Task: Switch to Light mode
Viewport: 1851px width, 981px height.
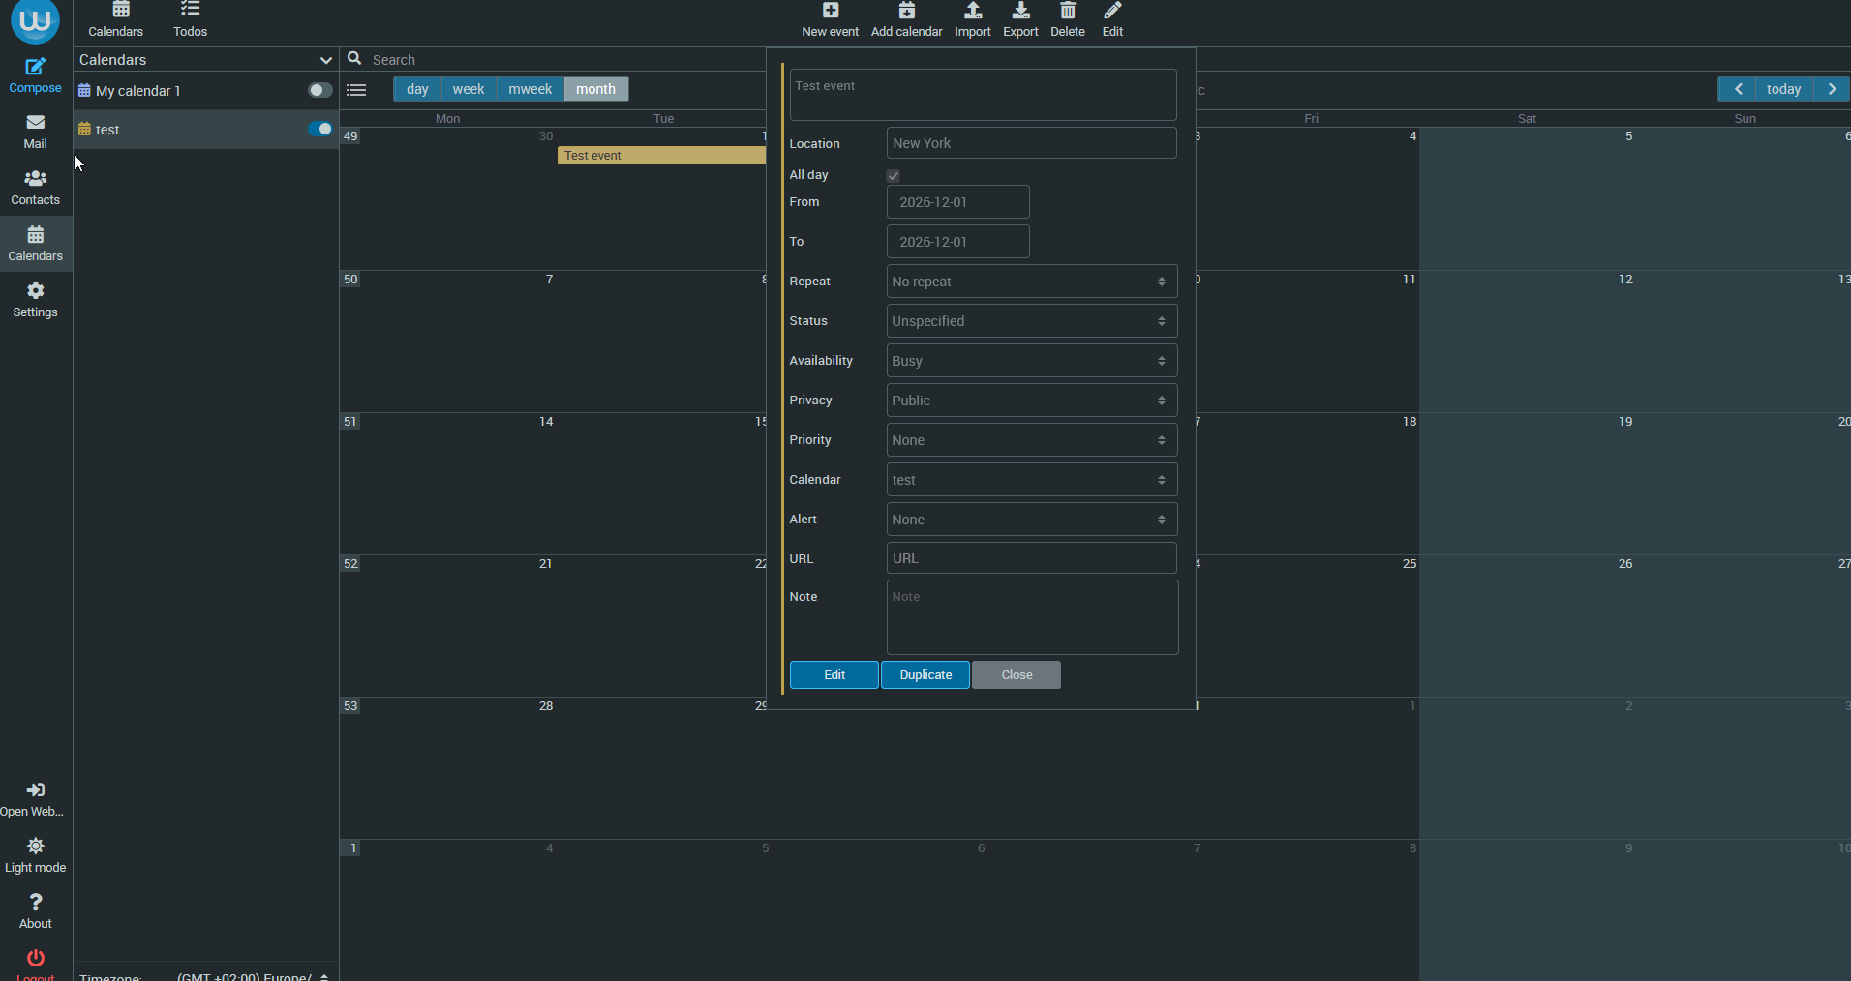Action: pyautogui.click(x=36, y=855)
